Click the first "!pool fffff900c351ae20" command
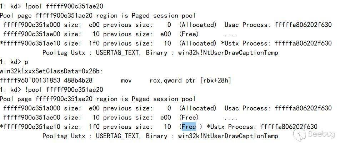Screen dimensions: 345x144 pyautogui.click(x=64, y=6)
